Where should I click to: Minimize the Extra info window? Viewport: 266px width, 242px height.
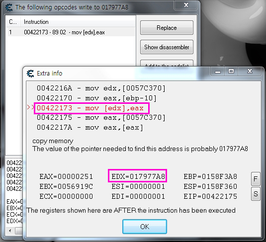click(218, 71)
